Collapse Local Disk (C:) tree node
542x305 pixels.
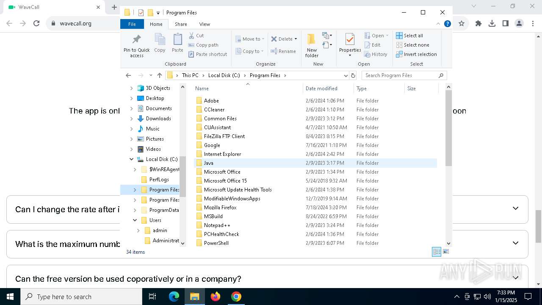click(131, 159)
